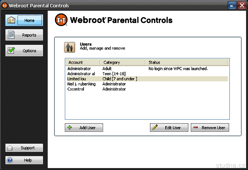The width and height of the screenshot is (248, 170).
Task: Click the Edit User button
Action: (x=169, y=128)
